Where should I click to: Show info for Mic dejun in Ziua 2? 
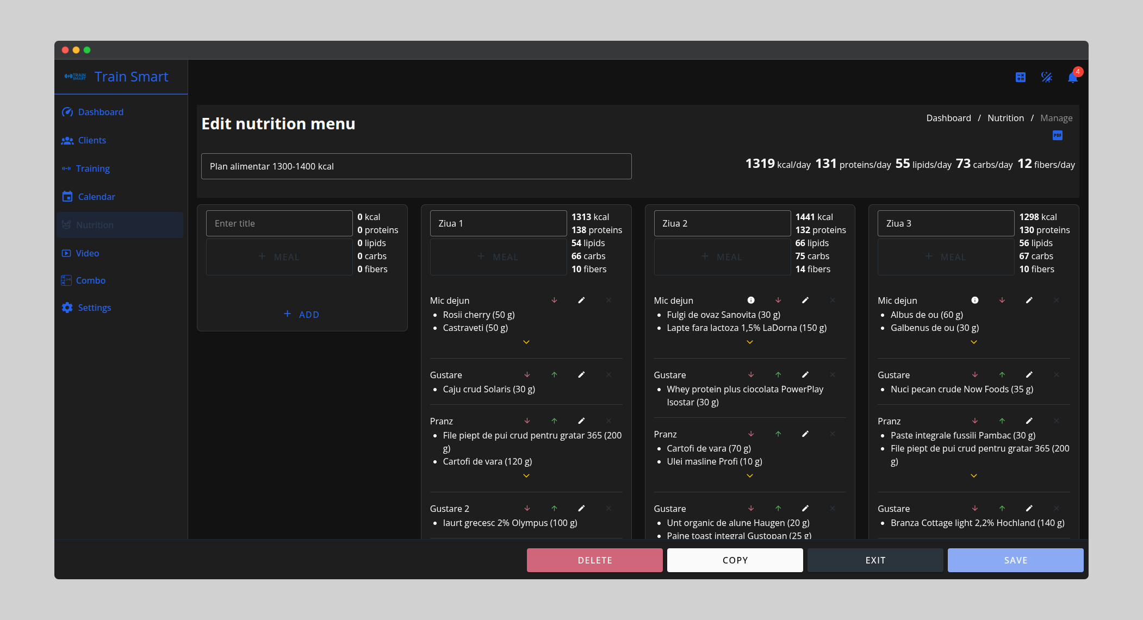(751, 300)
